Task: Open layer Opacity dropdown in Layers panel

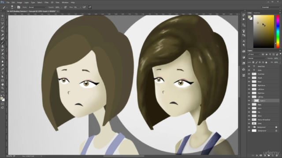Action: (280, 58)
